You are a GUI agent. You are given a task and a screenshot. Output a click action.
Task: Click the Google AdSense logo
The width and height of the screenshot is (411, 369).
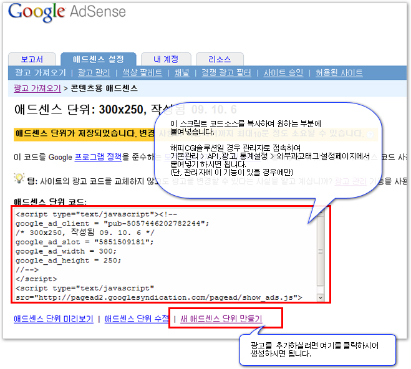[67, 12]
